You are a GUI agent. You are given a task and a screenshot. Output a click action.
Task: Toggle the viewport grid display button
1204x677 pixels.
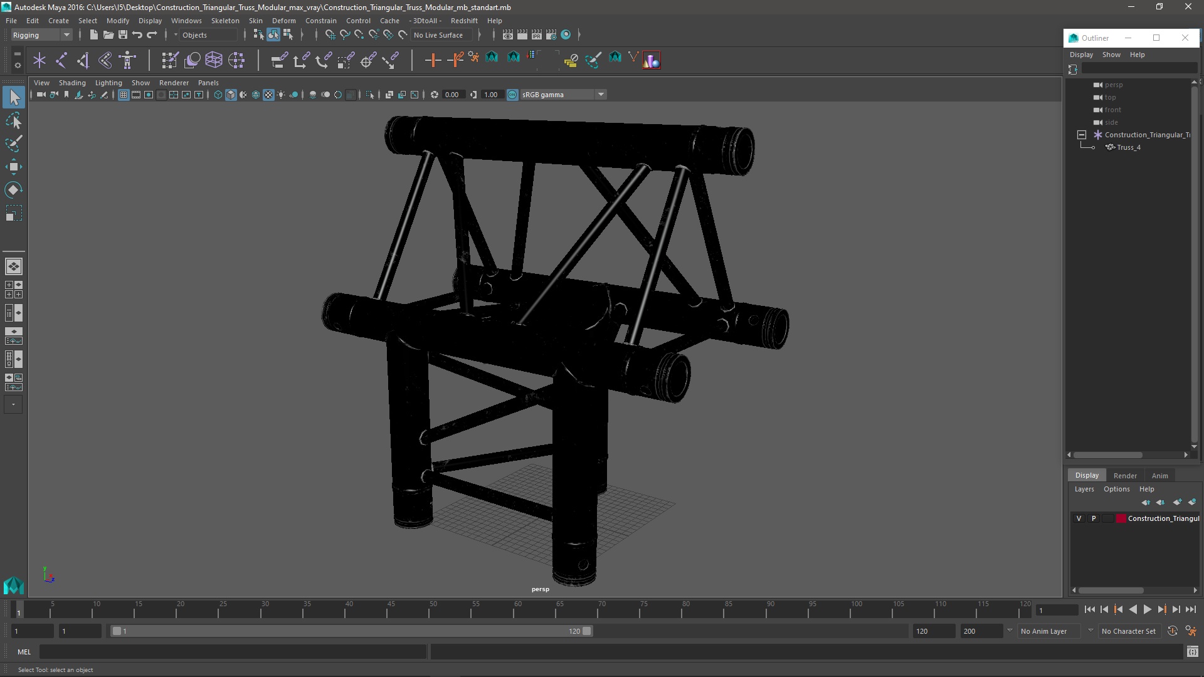click(x=124, y=95)
